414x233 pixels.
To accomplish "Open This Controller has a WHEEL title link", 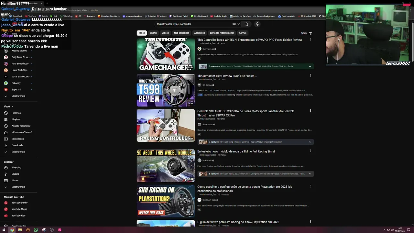I will tap(249, 40).
